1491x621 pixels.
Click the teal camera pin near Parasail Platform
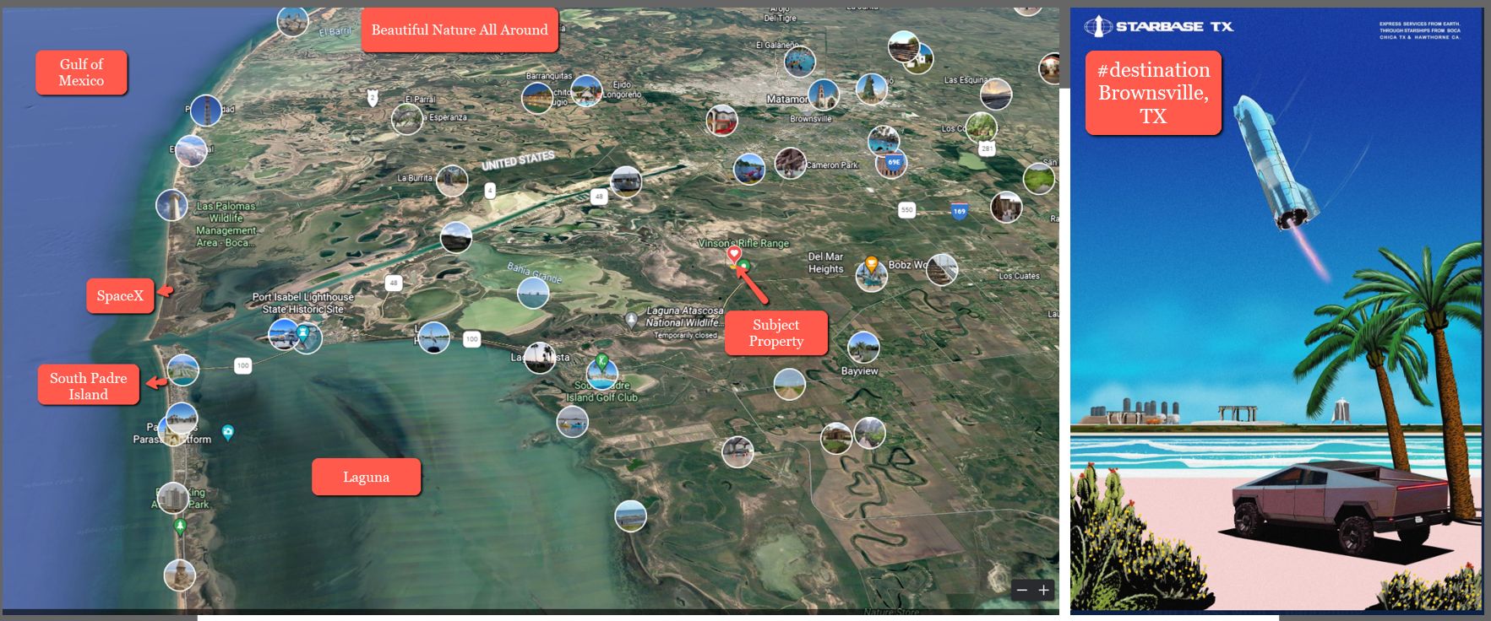pos(228,433)
